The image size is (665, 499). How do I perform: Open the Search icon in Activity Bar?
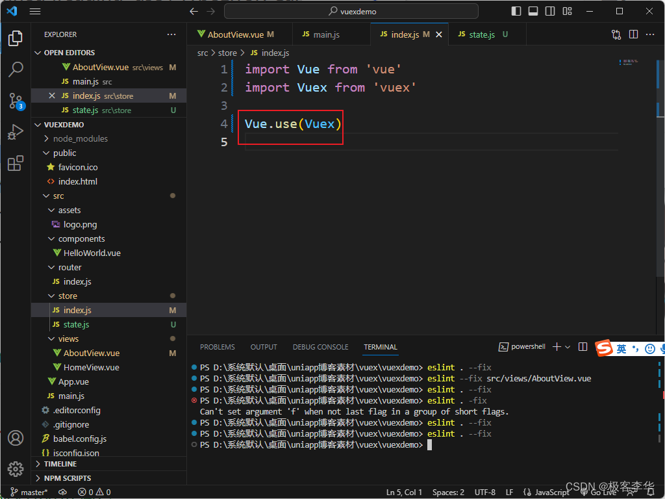pyautogui.click(x=16, y=70)
